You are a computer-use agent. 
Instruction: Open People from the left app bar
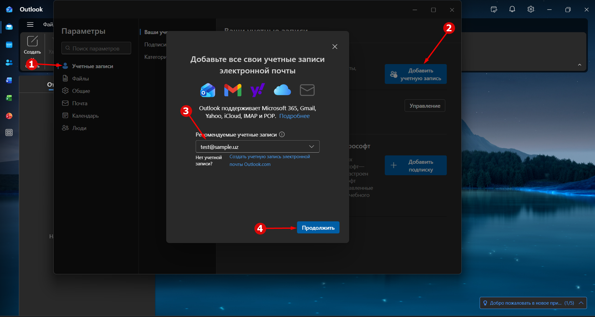(9, 63)
